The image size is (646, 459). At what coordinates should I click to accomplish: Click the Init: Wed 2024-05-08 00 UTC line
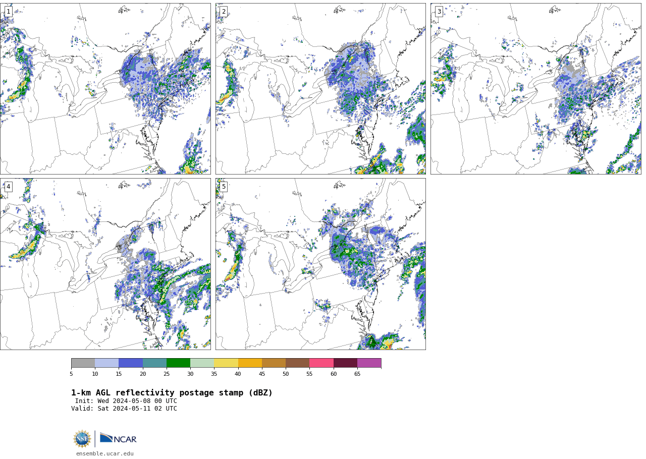coord(126,401)
